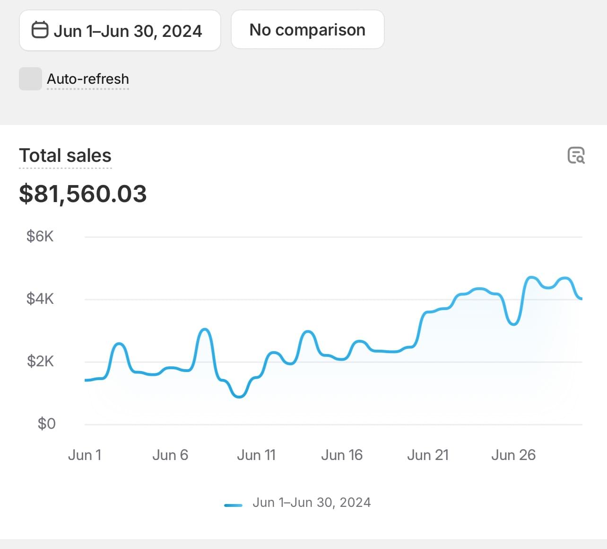Click the $2K y-axis label
The width and height of the screenshot is (607, 549).
coord(40,362)
